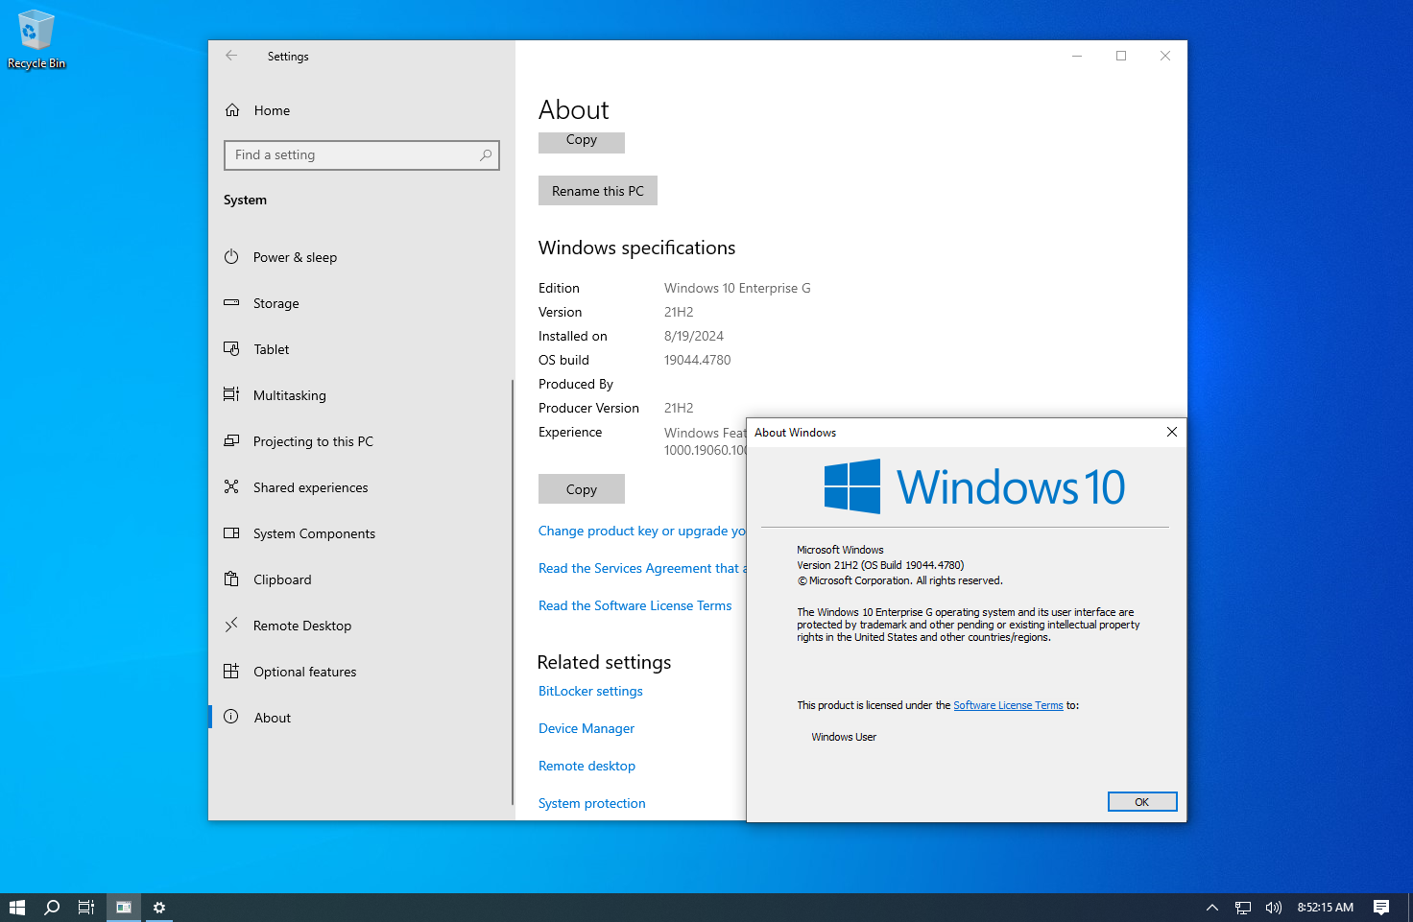1413x922 pixels.
Task: Click the volume speaker tray icon
Action: [1274, 908]
